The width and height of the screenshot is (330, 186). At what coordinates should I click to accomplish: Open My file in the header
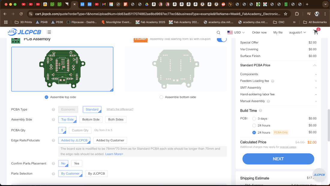278,32
